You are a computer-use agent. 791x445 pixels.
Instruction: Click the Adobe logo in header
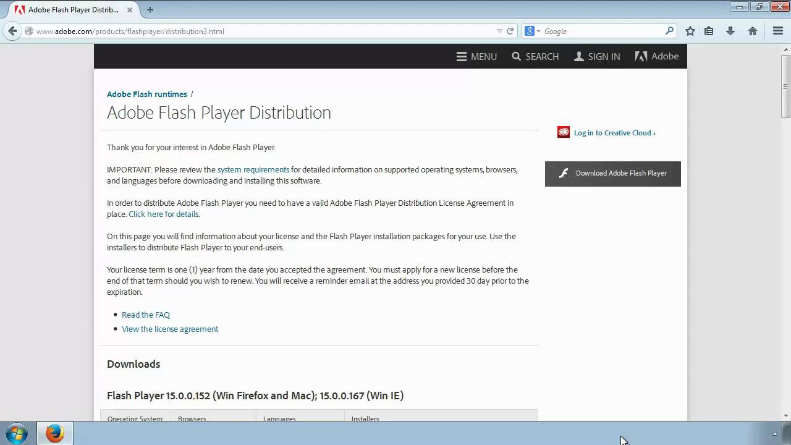click(657, 56)
